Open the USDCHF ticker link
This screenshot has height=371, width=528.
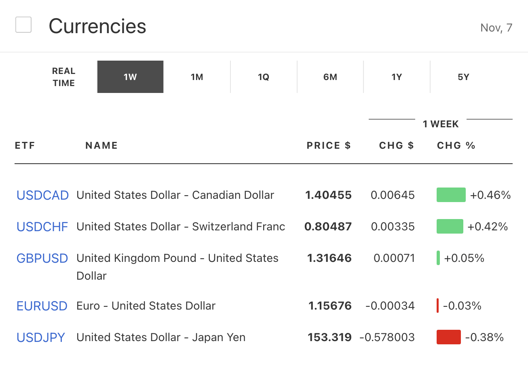(42, 227)
